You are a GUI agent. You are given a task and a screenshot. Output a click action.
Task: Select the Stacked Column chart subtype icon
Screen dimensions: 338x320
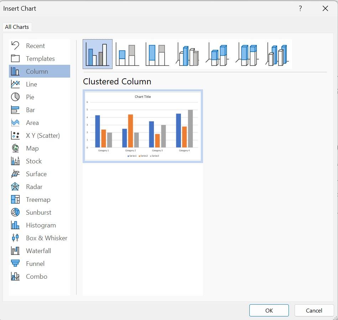click(x=127, y=54)
